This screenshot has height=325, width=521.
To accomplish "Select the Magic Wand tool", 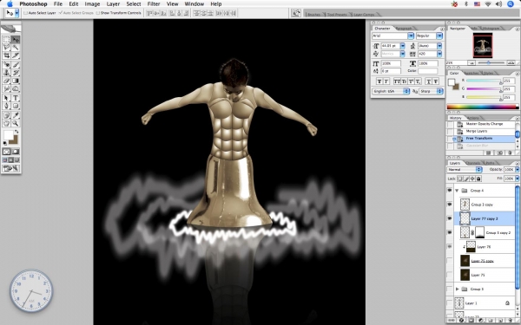I will pos(16,48).
